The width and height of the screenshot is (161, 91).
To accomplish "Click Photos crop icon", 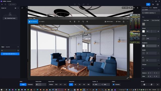I will (87, 21).
